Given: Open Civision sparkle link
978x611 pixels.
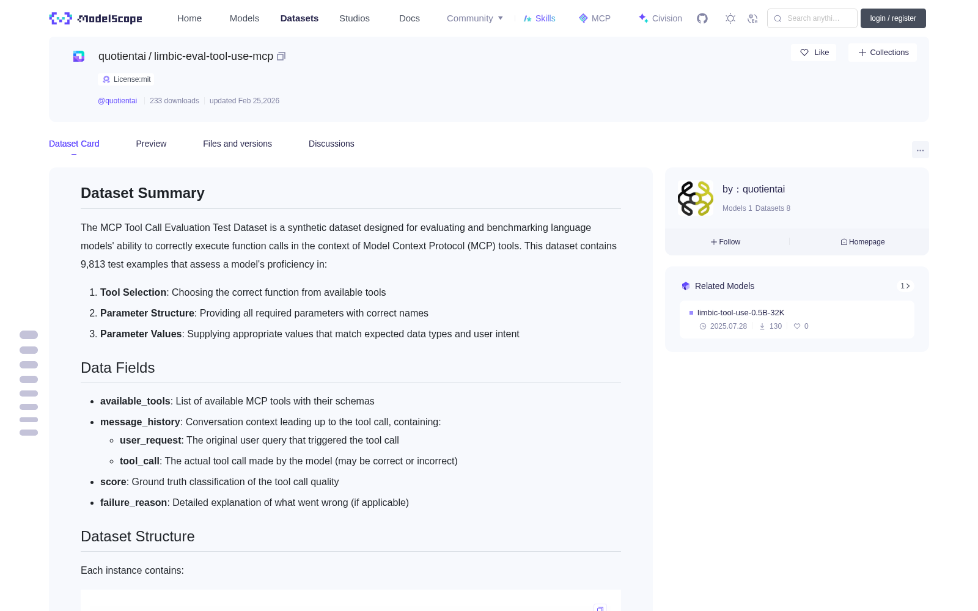Looking at the screenshot, I should [x=660, y=18].
